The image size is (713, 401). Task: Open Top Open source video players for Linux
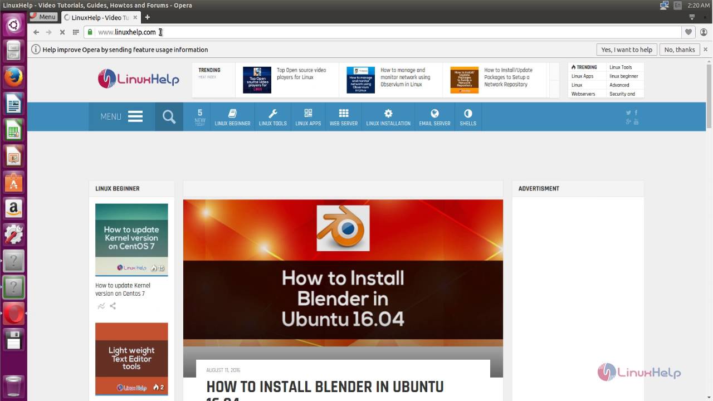click(x=301, y=74)
